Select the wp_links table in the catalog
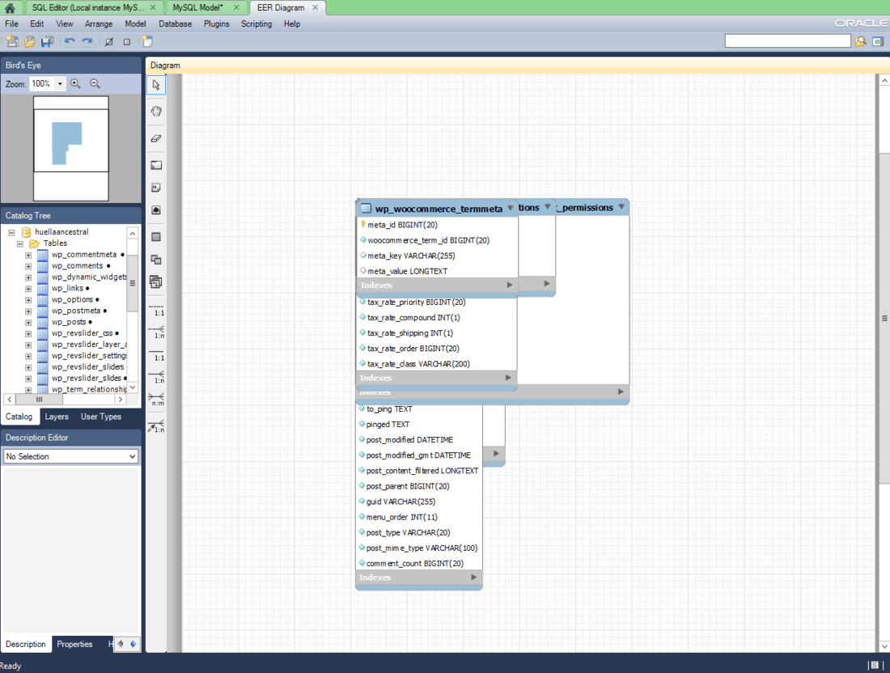 [x=67, y=288]
